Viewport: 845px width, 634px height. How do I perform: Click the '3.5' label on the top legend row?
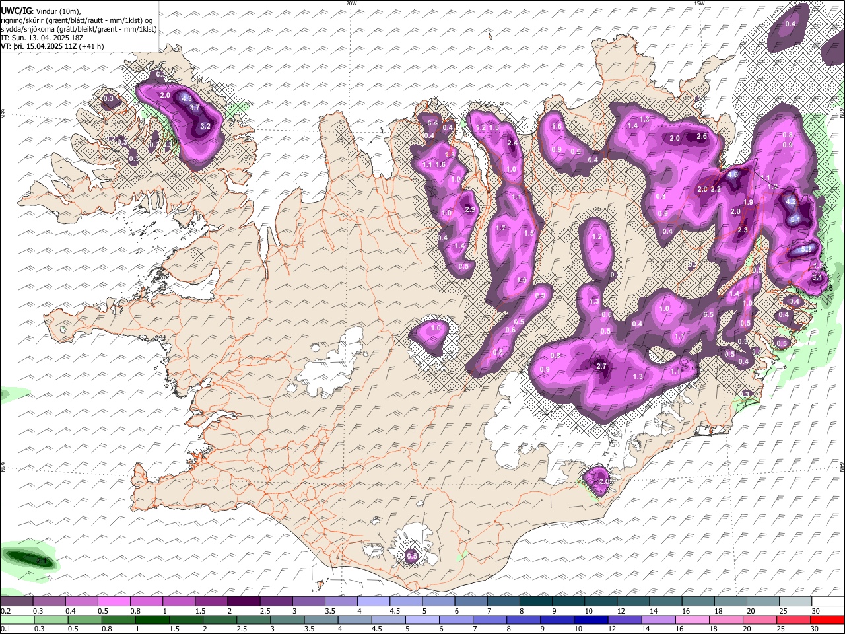(330, 611)
